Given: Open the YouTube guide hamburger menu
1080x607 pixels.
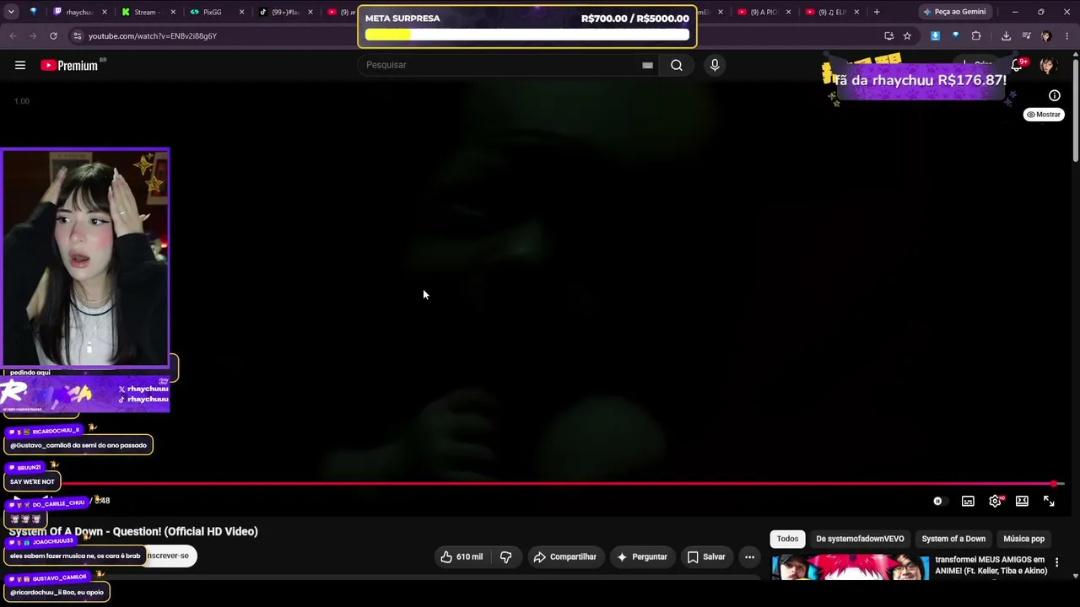Looking at the screenshot, I should point(20,65).
